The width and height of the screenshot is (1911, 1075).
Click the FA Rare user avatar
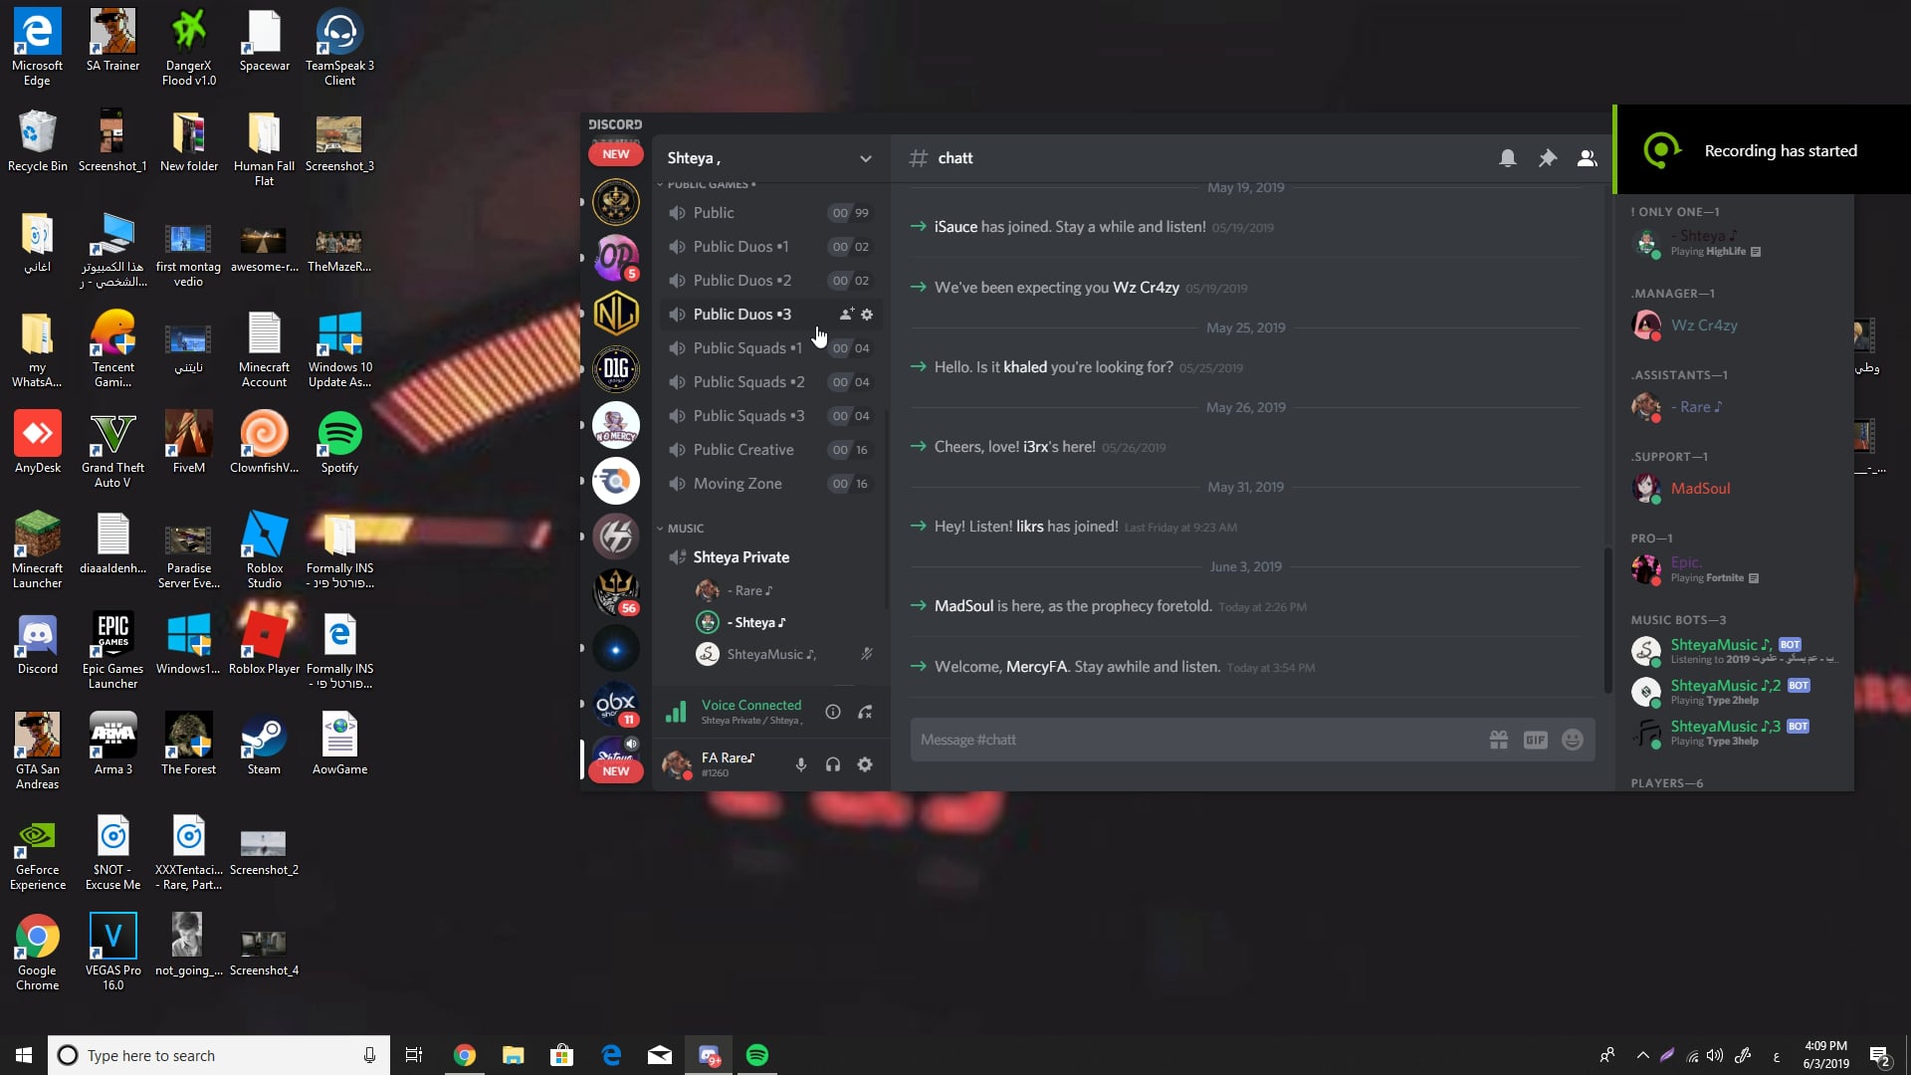pyautogui.click(x=677, y=764)
